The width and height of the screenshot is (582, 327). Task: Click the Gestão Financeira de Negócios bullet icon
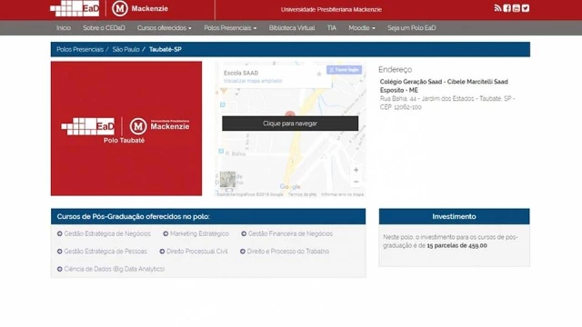click(244, 233)
